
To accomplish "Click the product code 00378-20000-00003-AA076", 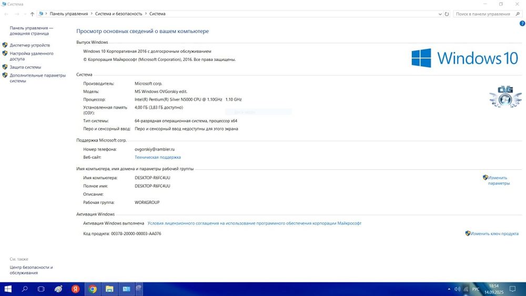I will (136, 233).
